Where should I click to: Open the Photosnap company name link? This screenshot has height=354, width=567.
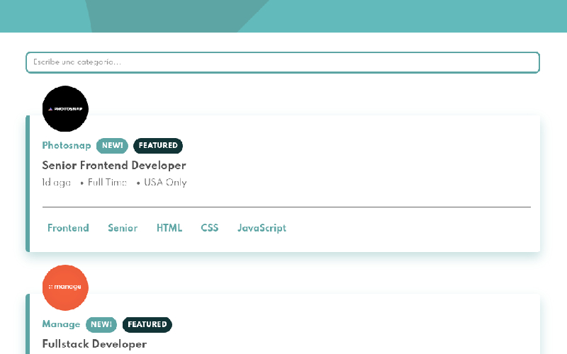click(67, 145)
